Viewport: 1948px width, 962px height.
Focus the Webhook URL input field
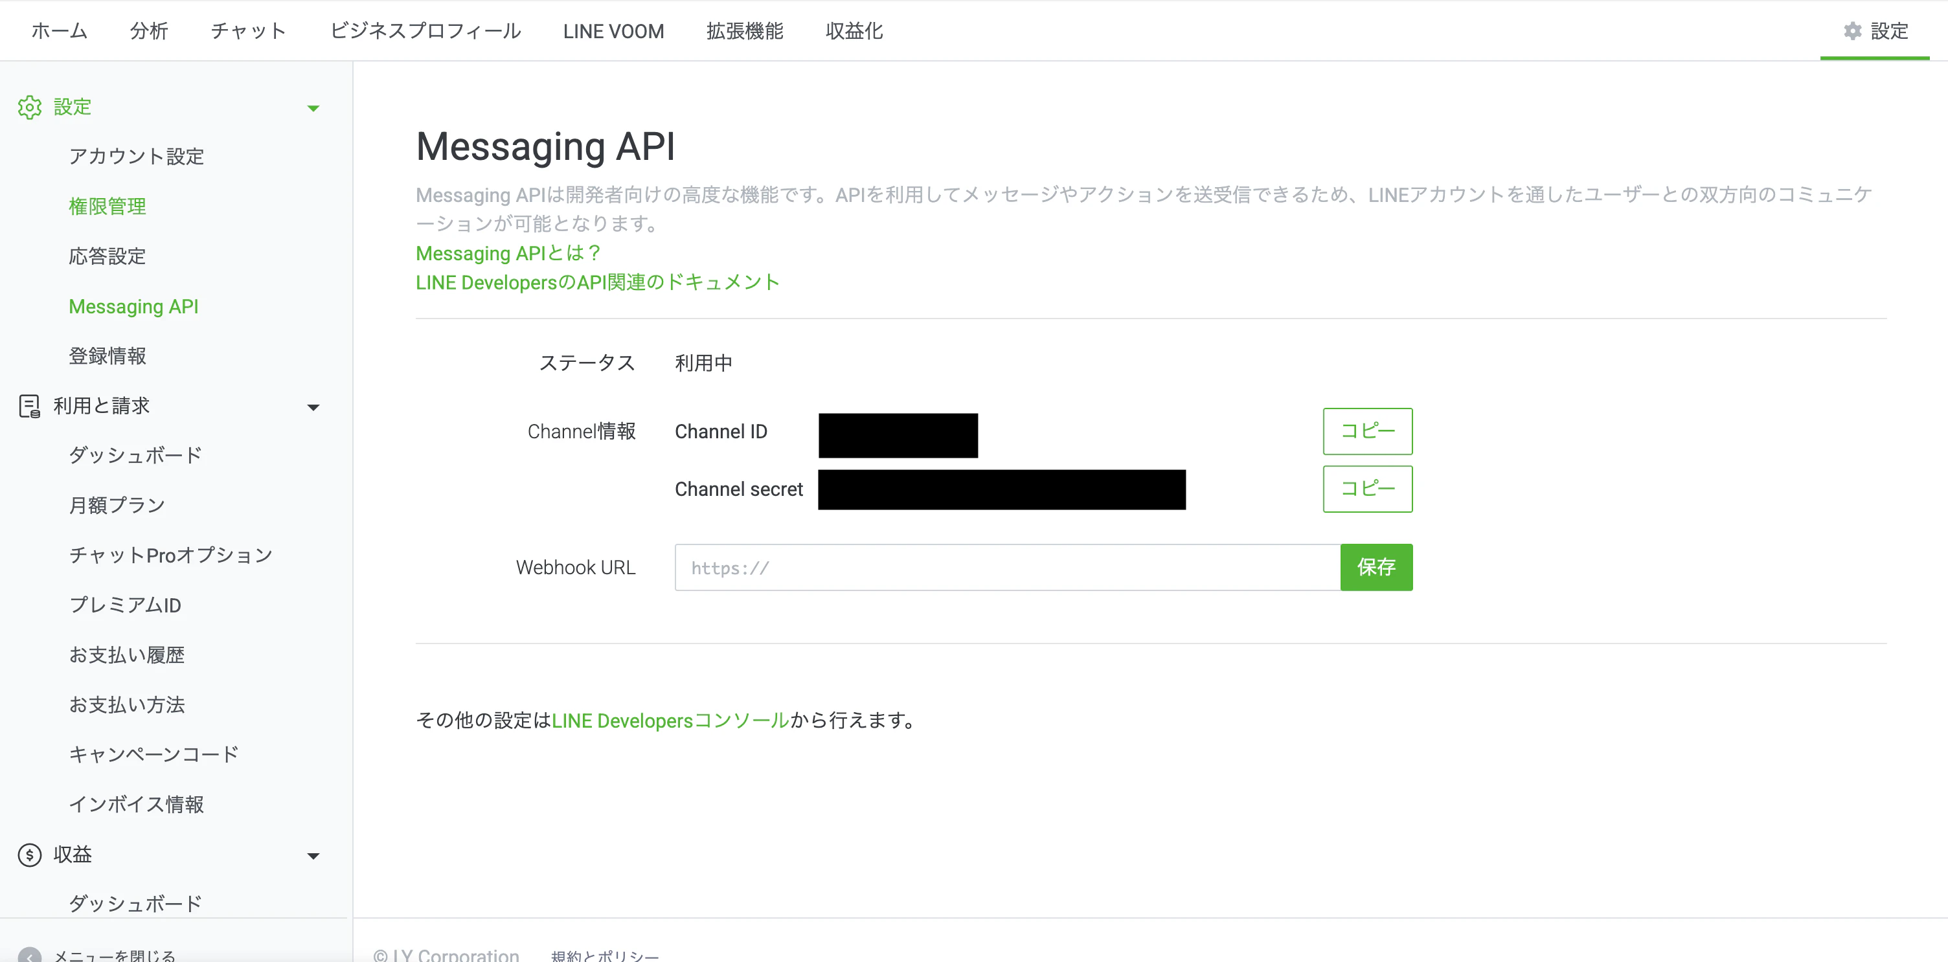(x=1007, y=568)
